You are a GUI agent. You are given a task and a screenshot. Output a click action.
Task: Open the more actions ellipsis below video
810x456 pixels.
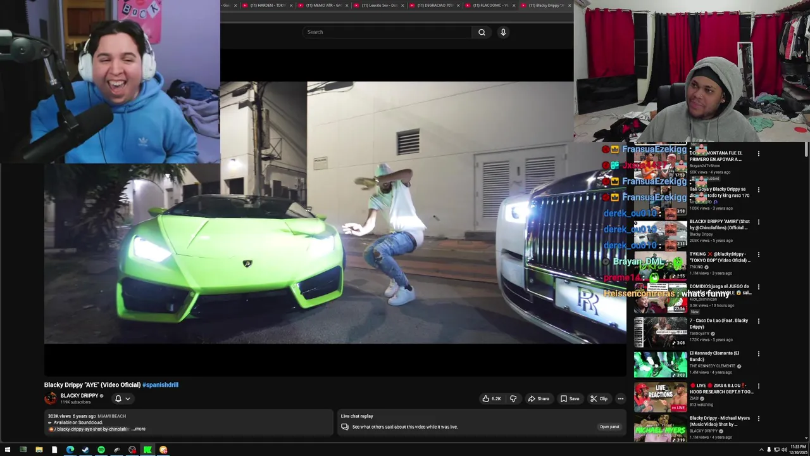[x=621, y=399]
